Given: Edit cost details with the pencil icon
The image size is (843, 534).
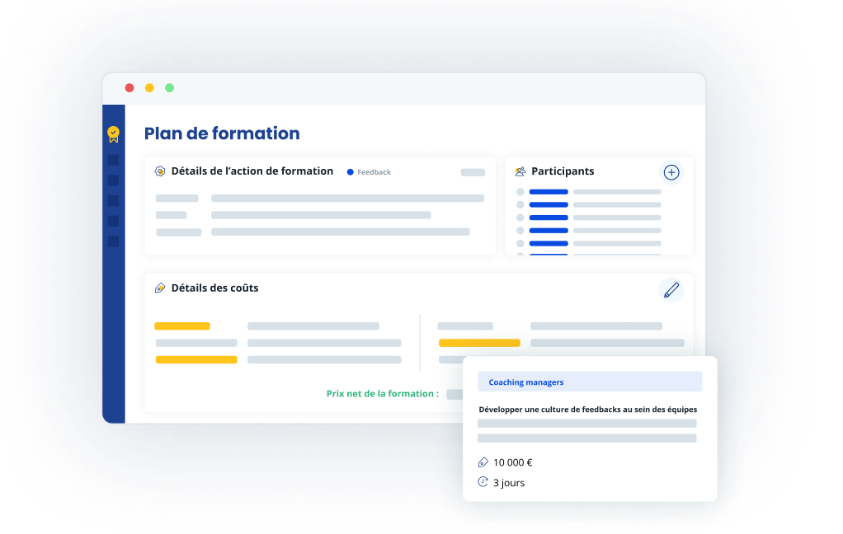Looking at the screenshot, I should click(671, 290).
